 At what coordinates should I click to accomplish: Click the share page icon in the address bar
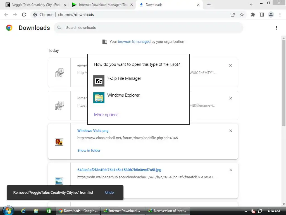[x=233, y=15]
